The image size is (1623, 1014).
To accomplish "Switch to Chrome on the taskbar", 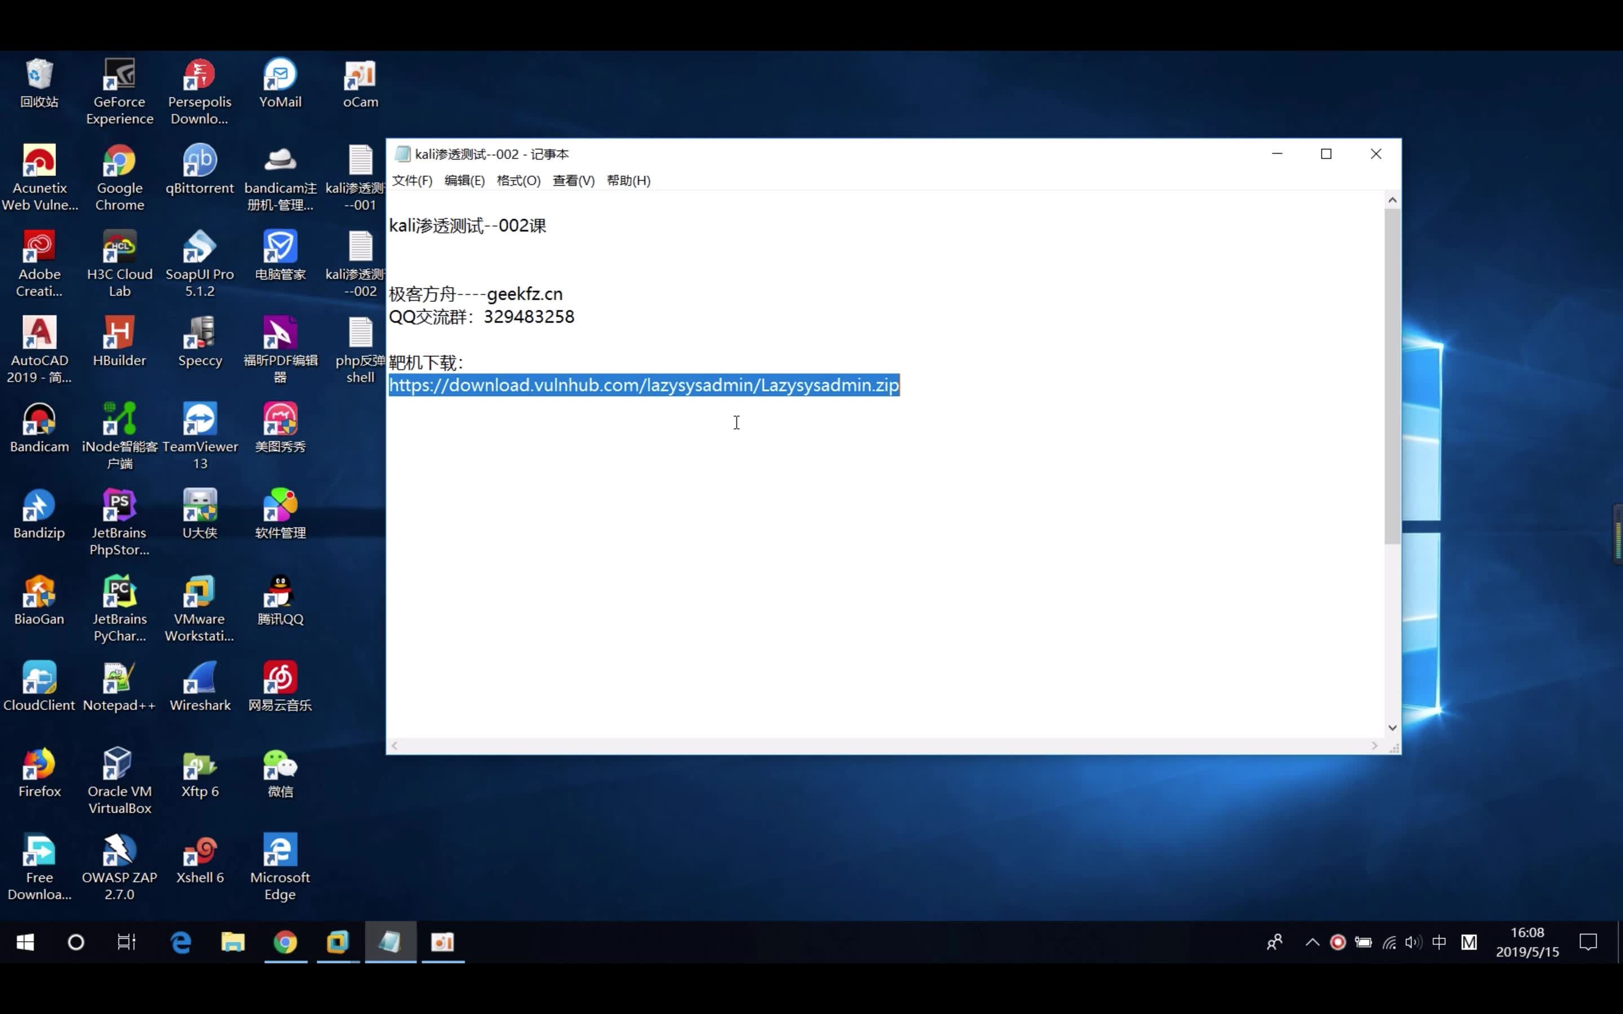I will coord(285,942).
